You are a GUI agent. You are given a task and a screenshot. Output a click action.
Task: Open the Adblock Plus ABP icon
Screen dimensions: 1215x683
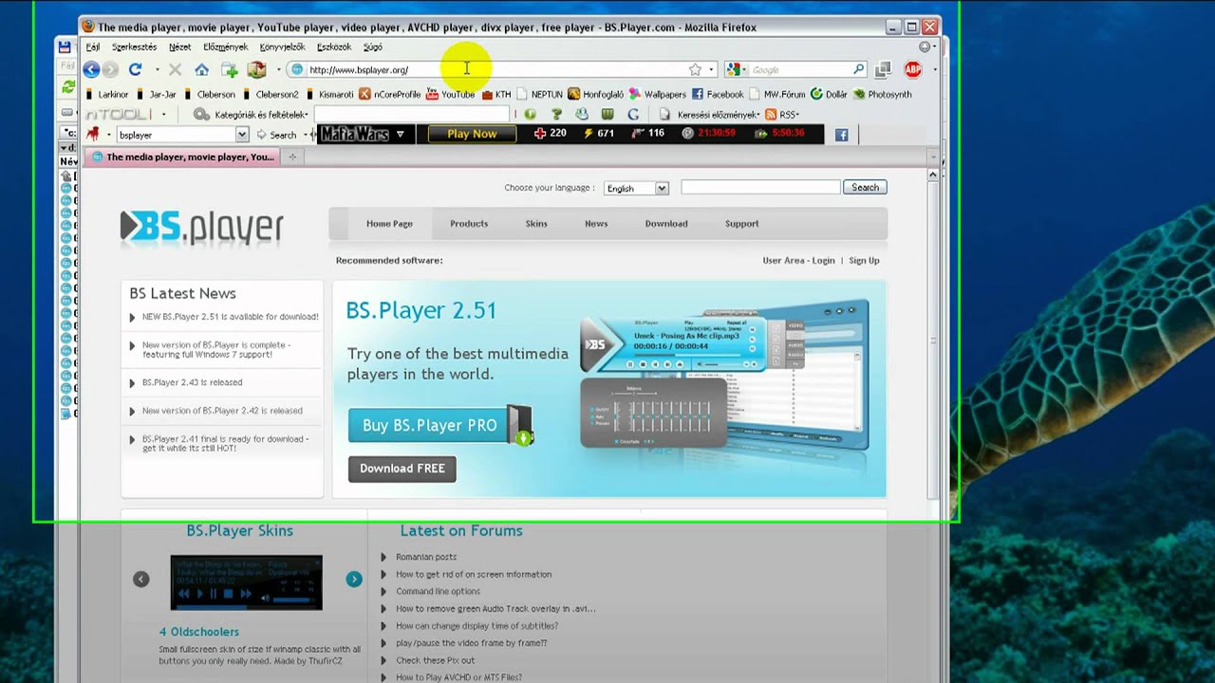pyautogui.click(x=913, y=69)
